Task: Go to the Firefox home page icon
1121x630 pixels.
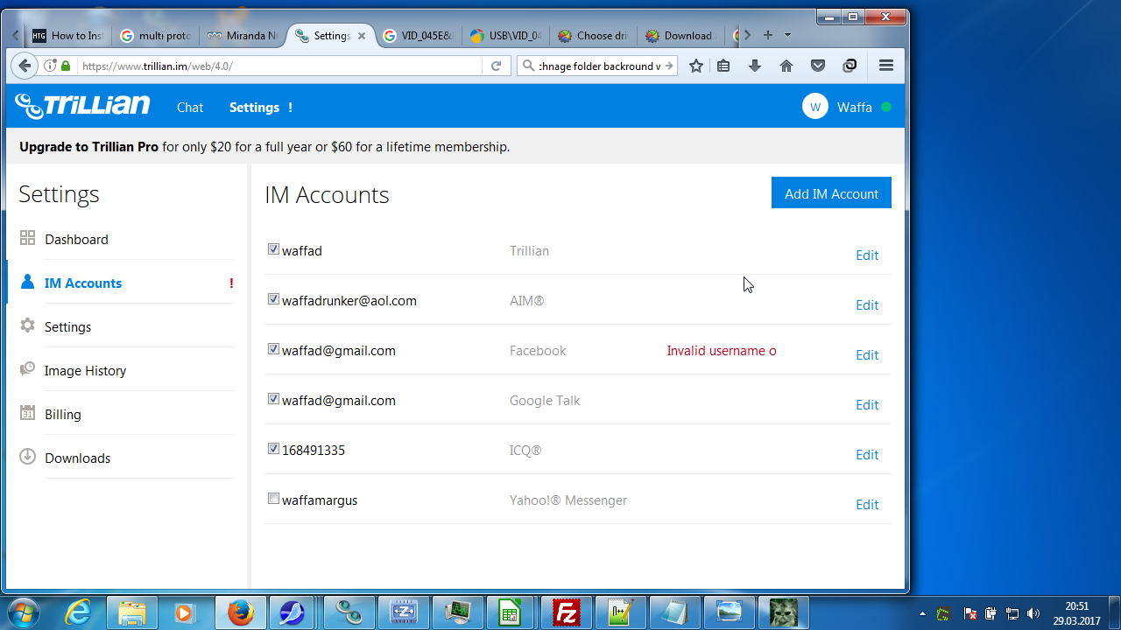Action: click(x=786, y=66)
